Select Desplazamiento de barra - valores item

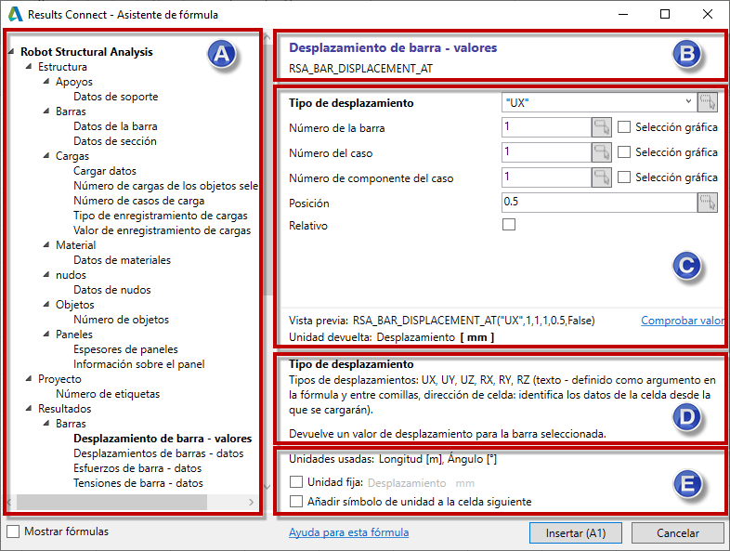(x=163, y=439)
